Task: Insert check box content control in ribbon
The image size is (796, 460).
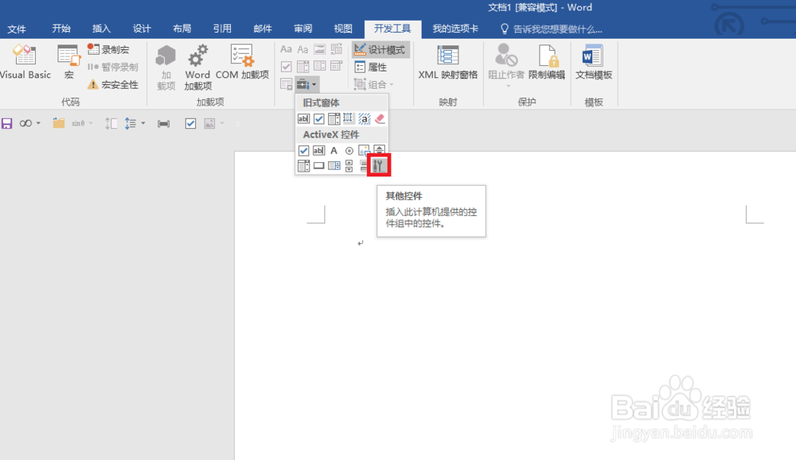Action: pyautogui.click(x=287, y=67)
